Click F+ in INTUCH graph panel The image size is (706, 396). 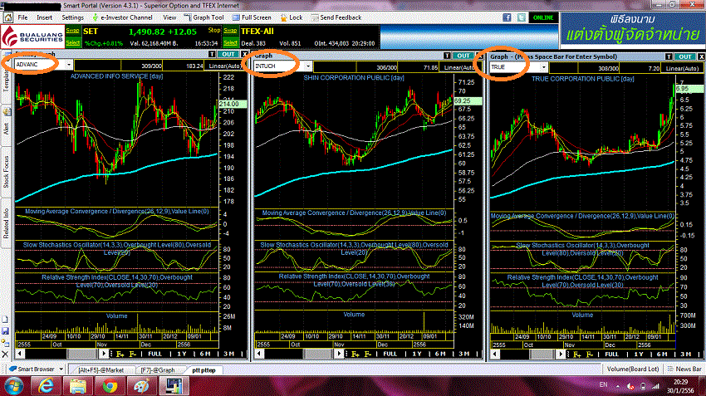(355, 354)
